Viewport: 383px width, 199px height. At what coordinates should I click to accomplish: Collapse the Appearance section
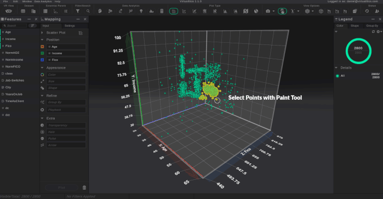[x=42, y=68]
